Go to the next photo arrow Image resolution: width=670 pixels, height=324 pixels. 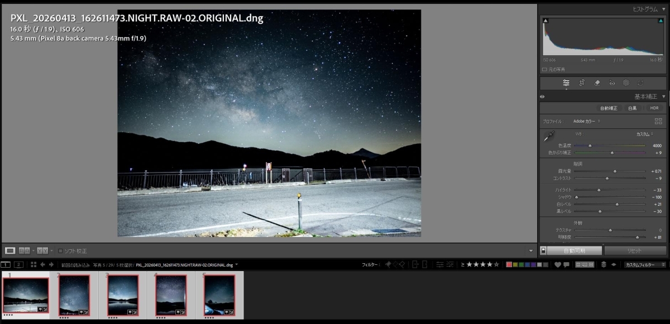coord(51,264)
